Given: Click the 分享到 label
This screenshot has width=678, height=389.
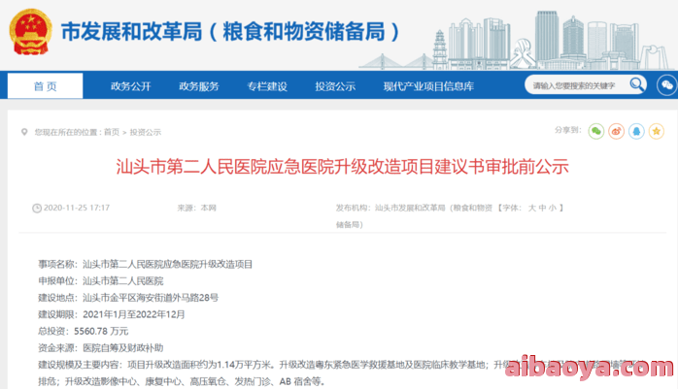Looking at the screenshot, I should (x=568, y=130).
